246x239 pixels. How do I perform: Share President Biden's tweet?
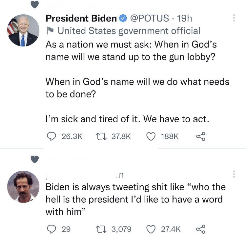coord(200,136)
